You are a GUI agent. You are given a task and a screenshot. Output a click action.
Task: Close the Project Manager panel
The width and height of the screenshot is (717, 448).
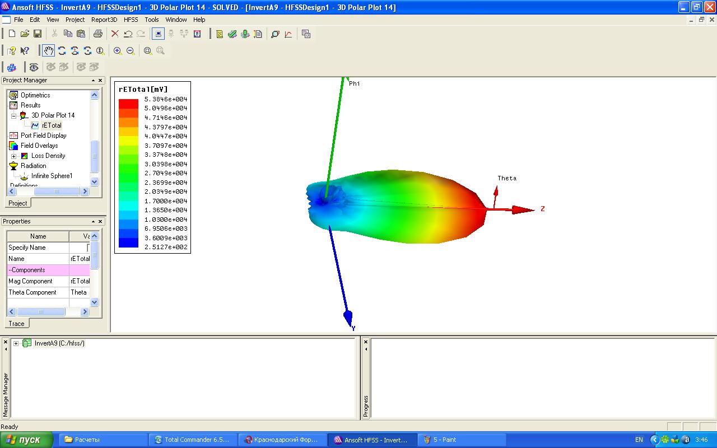point(100,81)
